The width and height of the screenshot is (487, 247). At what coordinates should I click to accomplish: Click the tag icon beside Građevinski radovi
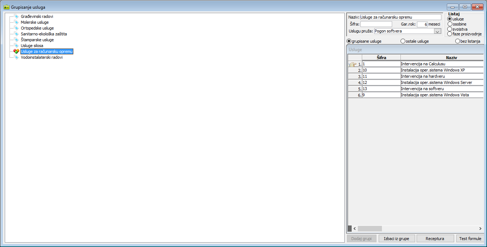pos(16,16)
